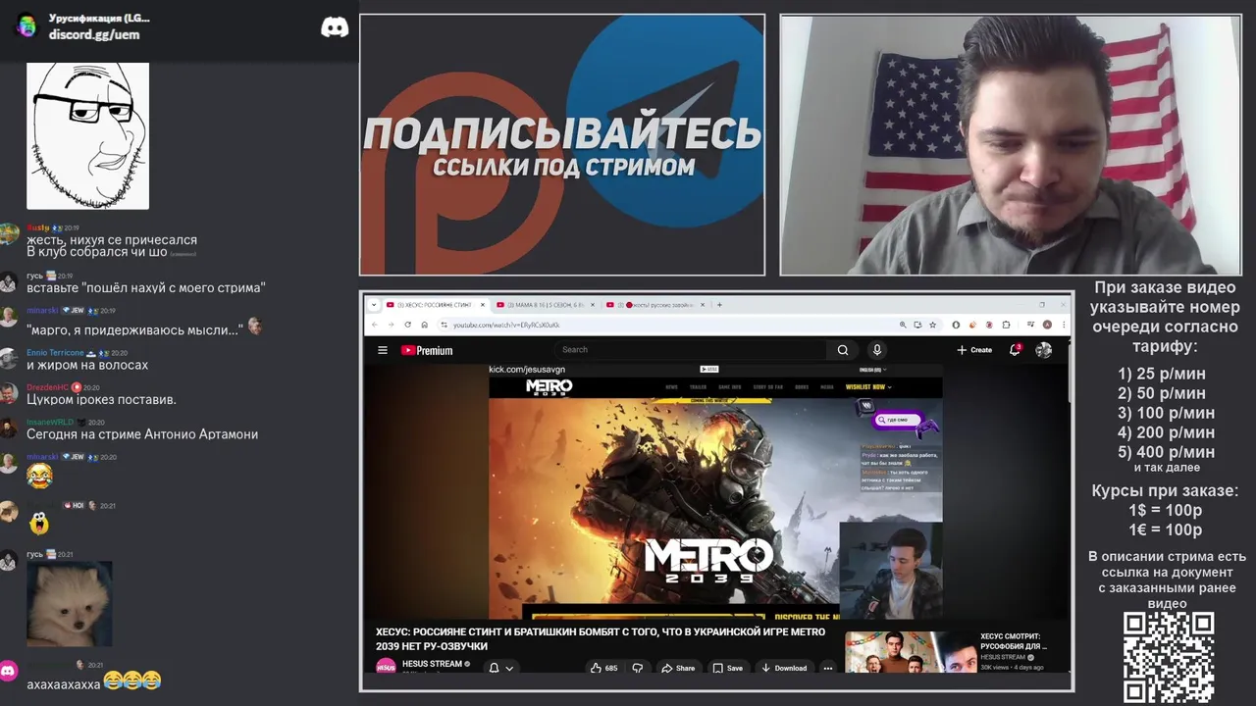This screenshot has height=706, width=1256.
Task: Click the browser home icon
Action: click(425, 325)
